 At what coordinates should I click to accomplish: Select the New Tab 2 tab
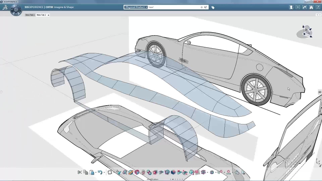coord(41,15)
